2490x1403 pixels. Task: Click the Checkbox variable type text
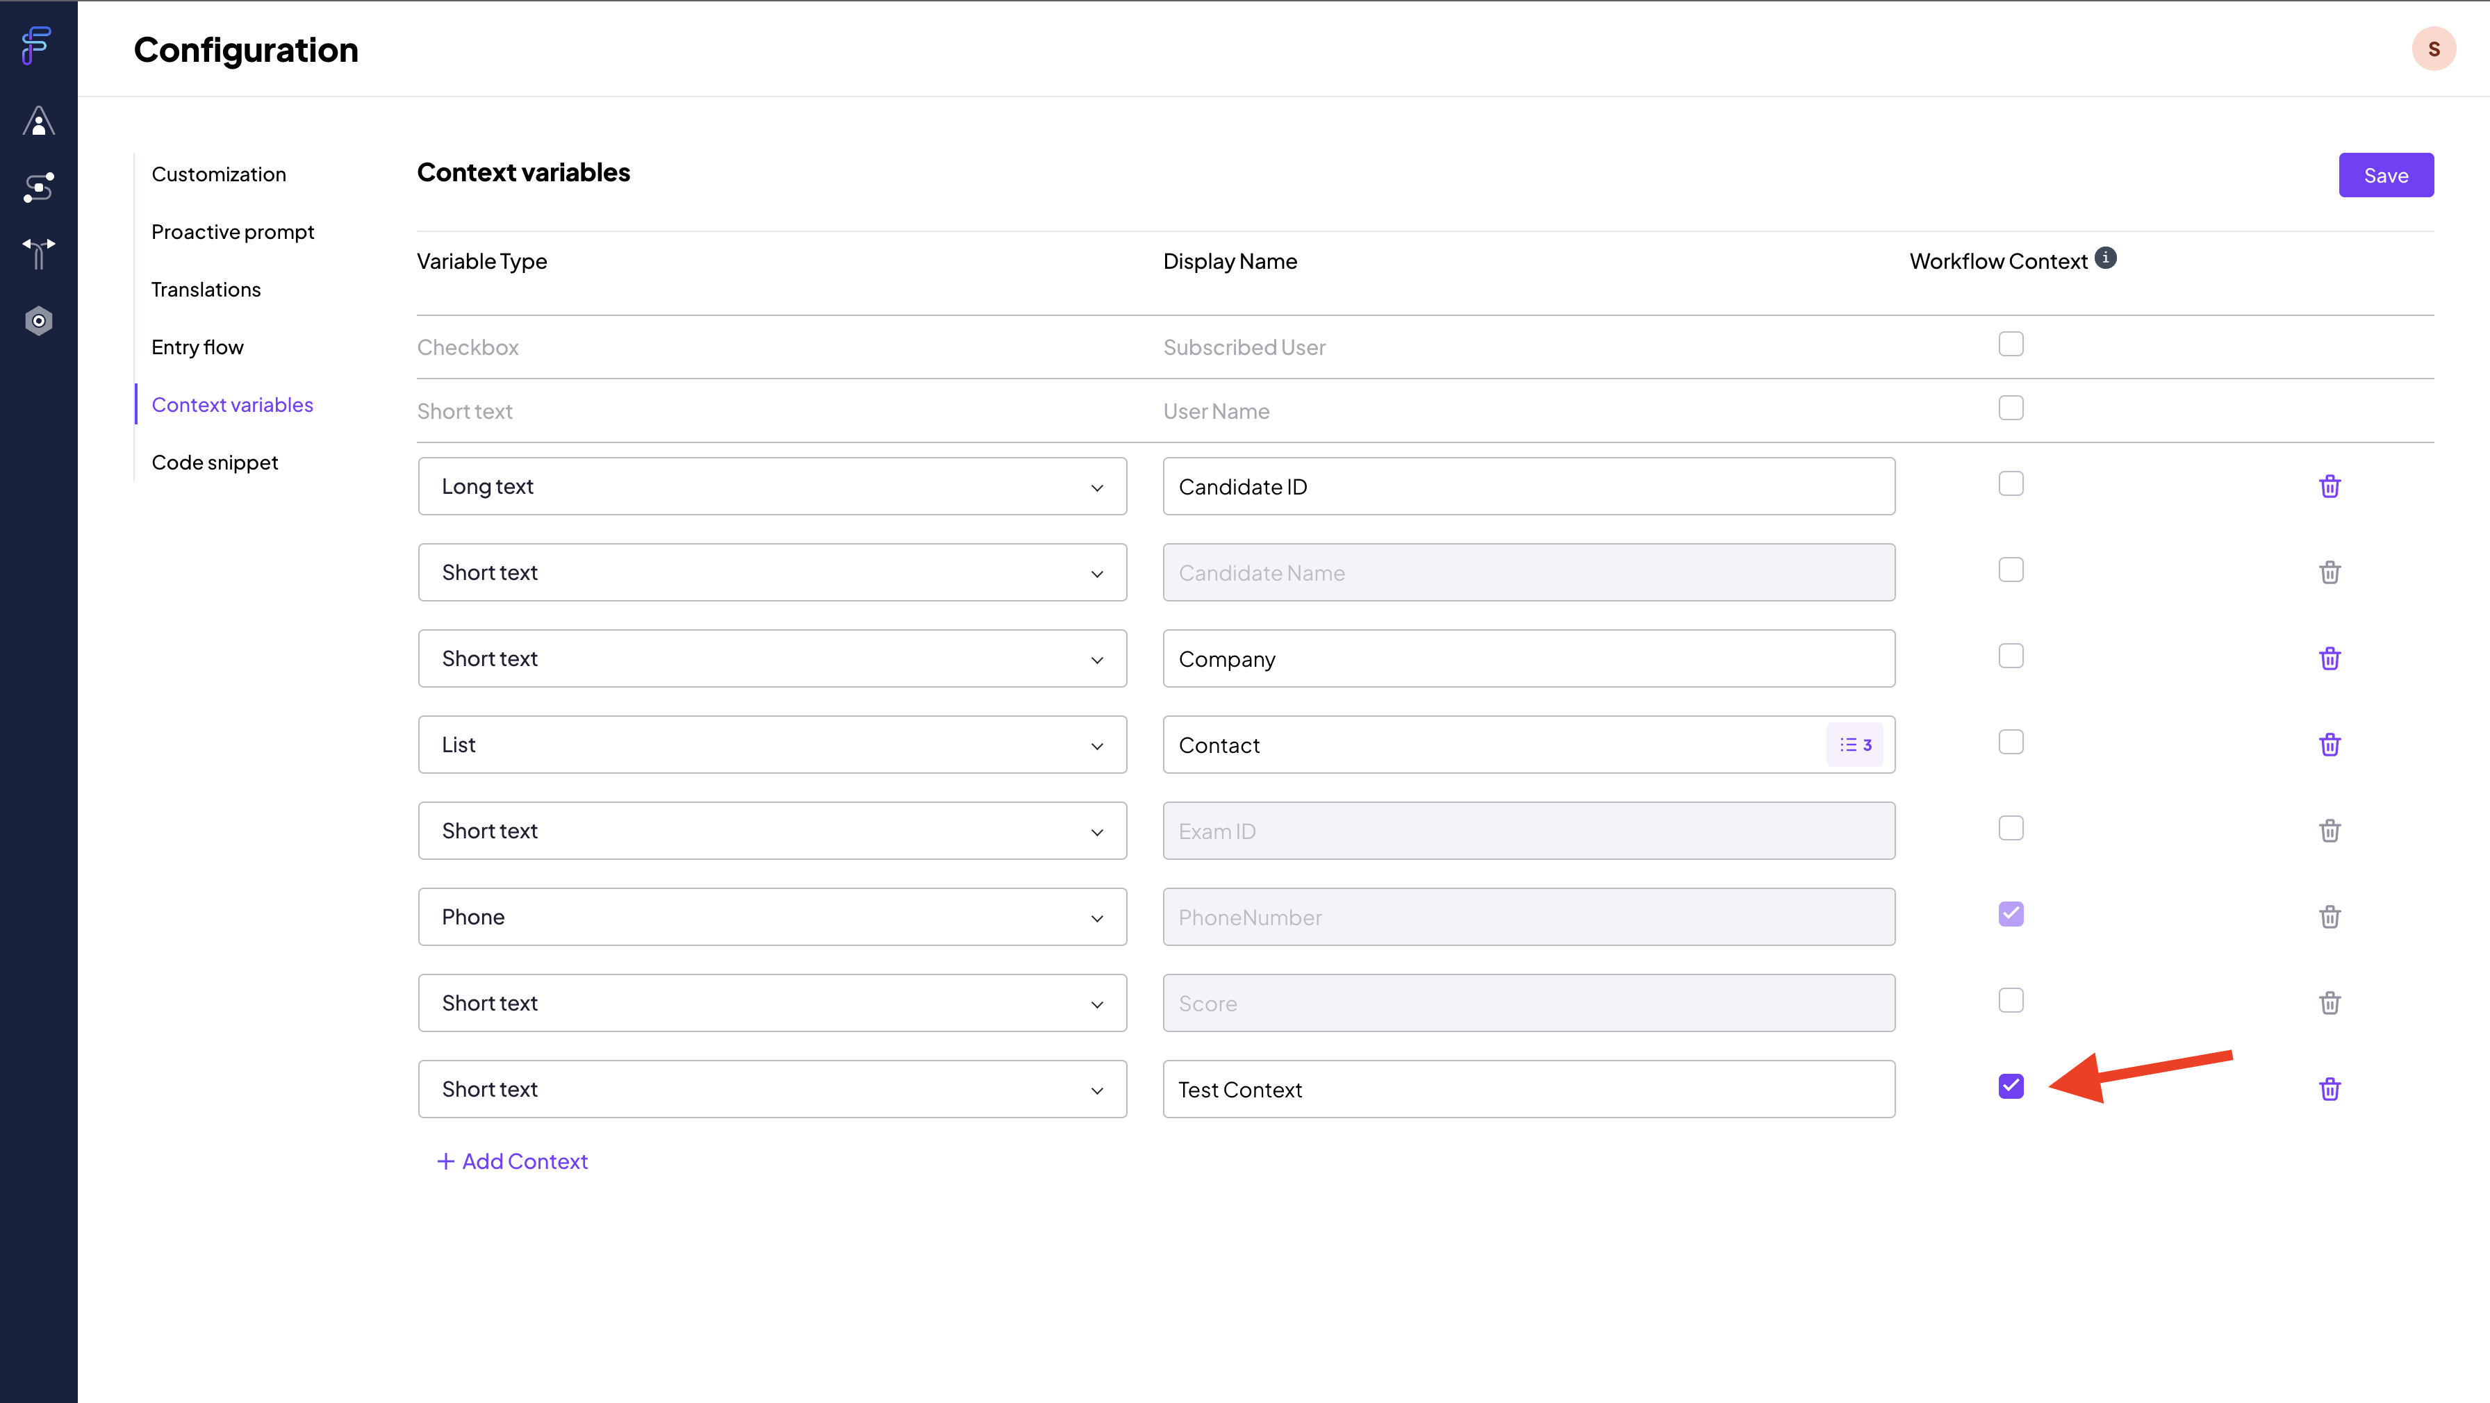coord(468,347)
